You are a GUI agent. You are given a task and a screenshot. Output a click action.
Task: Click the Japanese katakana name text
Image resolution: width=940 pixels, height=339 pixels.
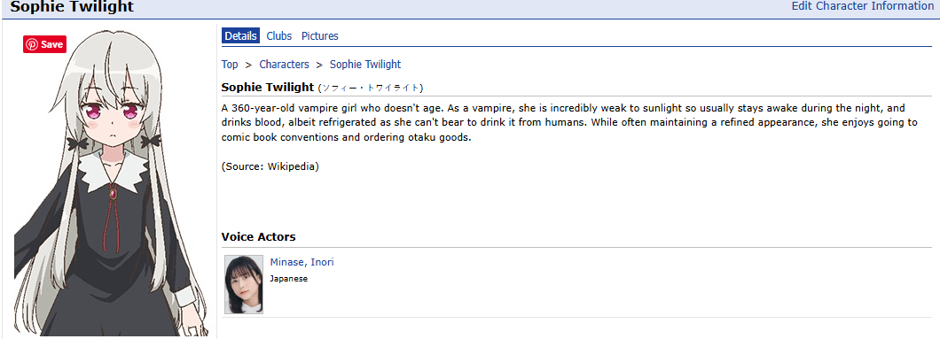point(371,88)
